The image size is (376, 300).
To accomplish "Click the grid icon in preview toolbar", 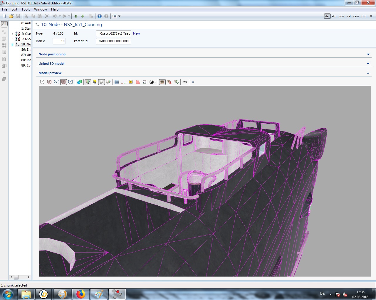I will point(117,82).
